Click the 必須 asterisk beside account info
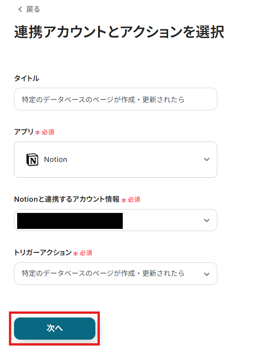263x346 pixels. (124, 200)
